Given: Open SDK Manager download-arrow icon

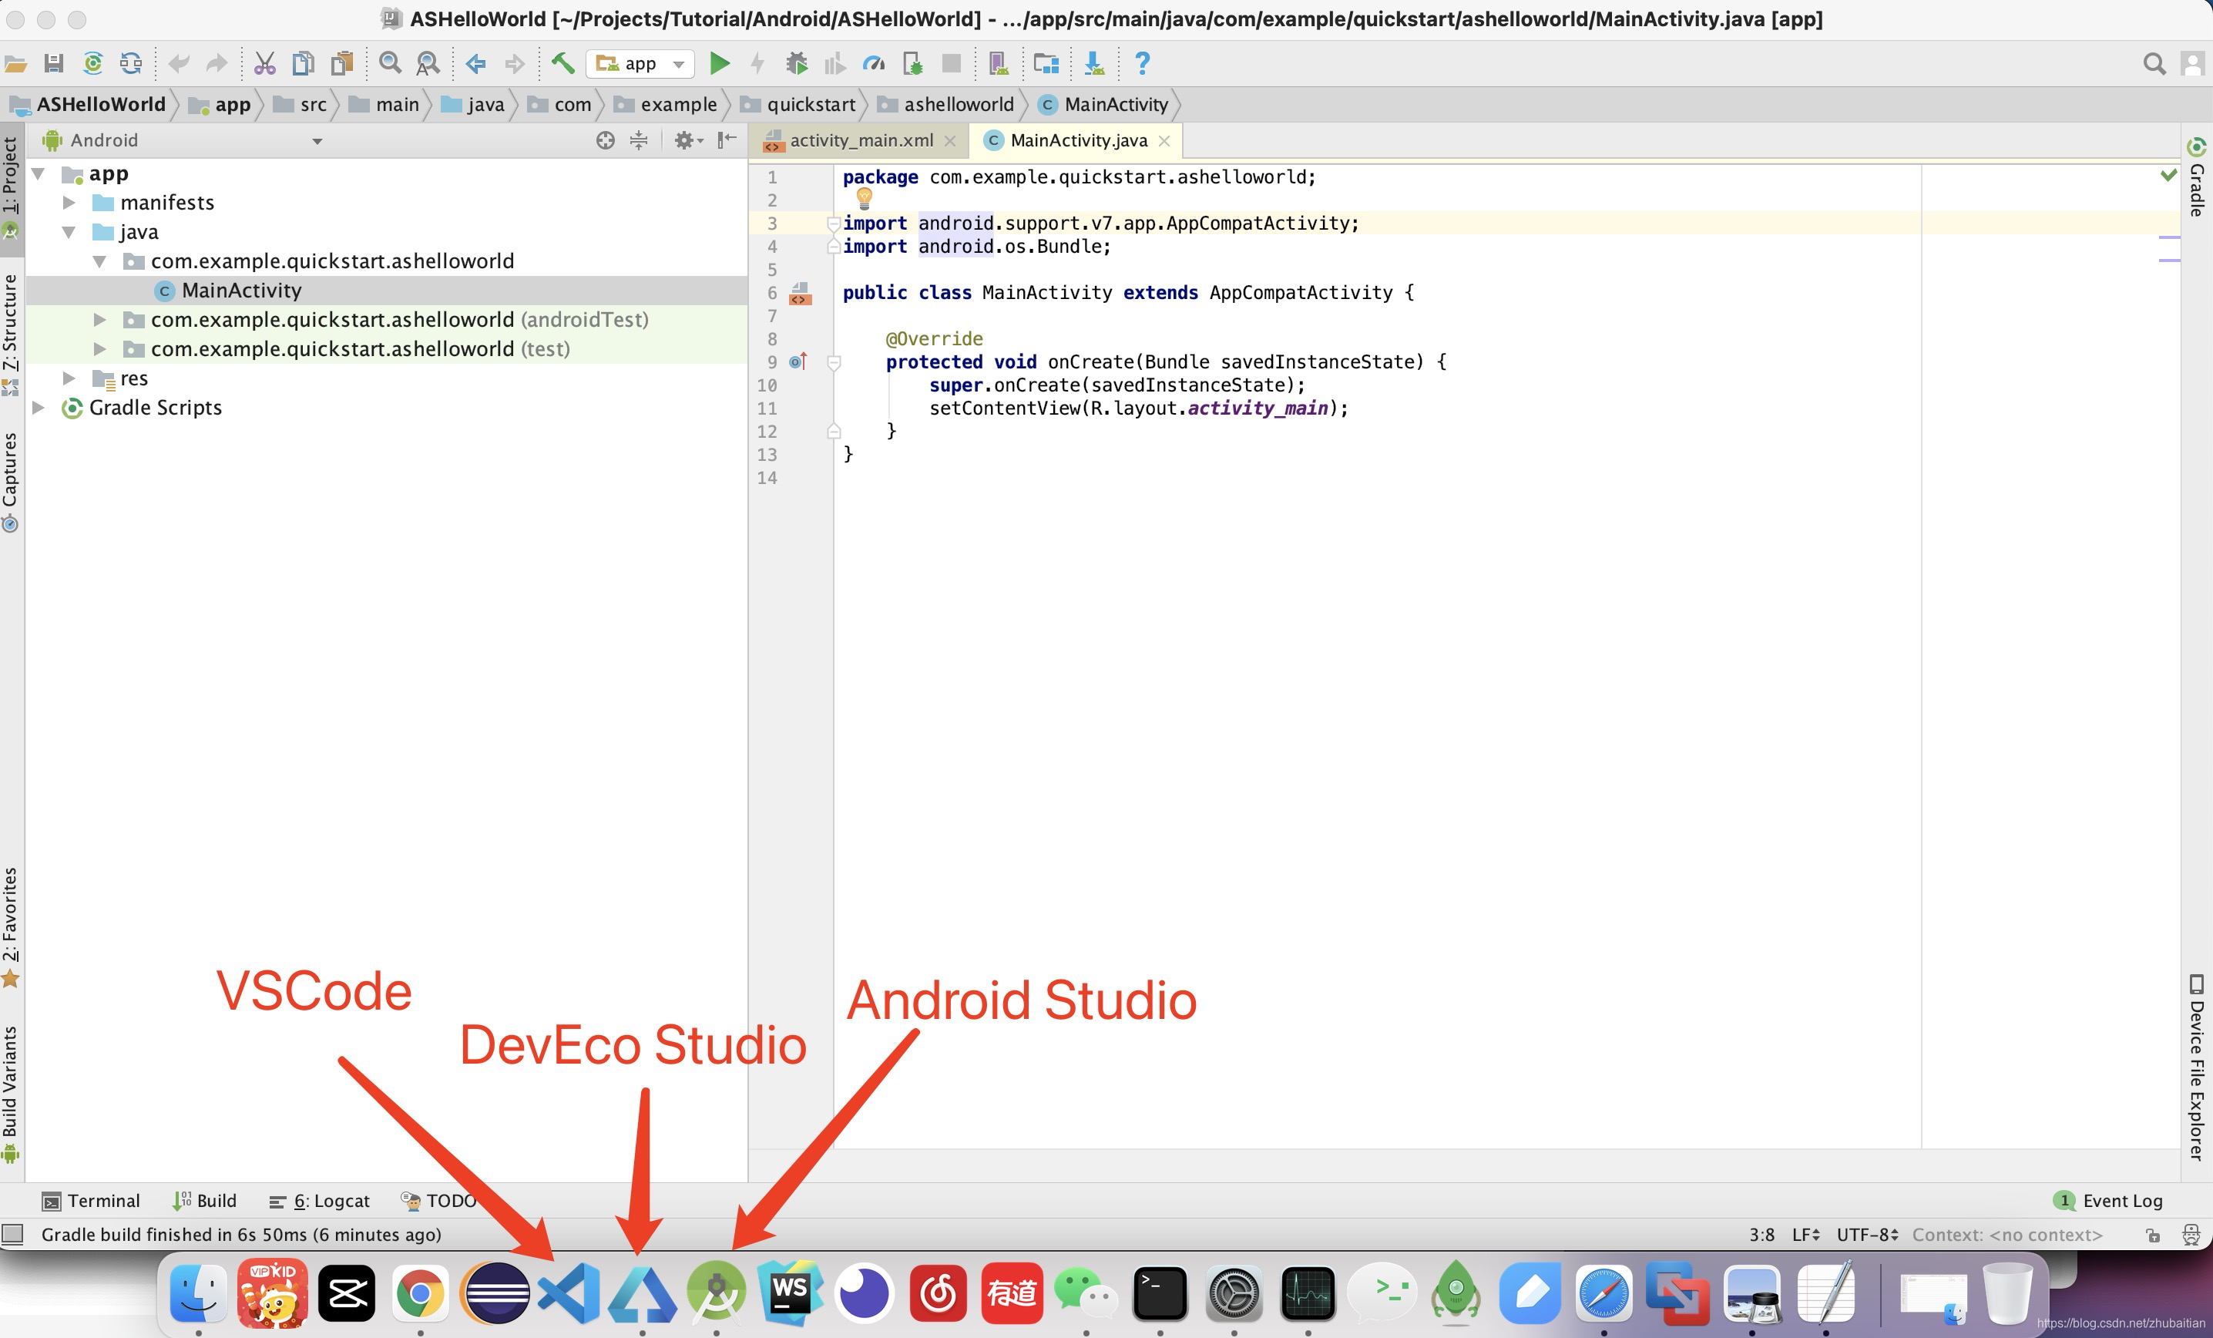Looking at the screenshot, I should 1094,64.
